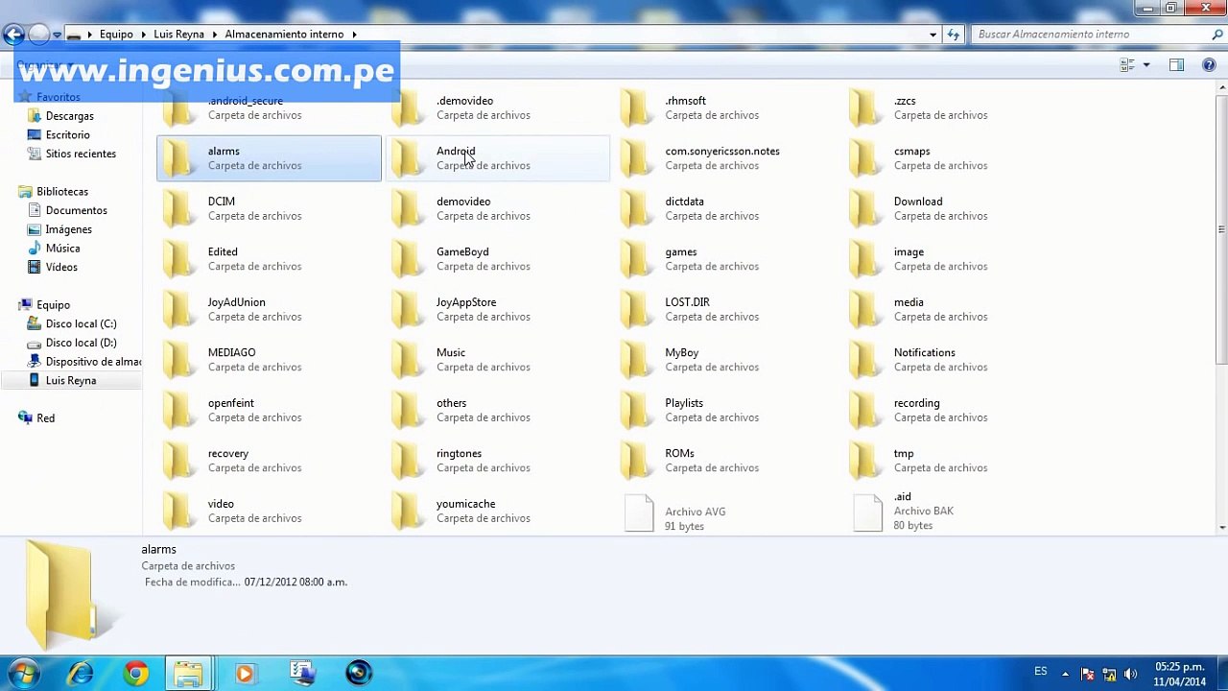Select Bibliotecas in the navigation pane
This screenshot has height=691, width=1228.
(61, 192)
